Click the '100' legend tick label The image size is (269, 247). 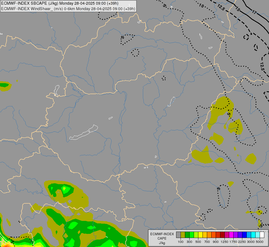click(x=181, y=242)
